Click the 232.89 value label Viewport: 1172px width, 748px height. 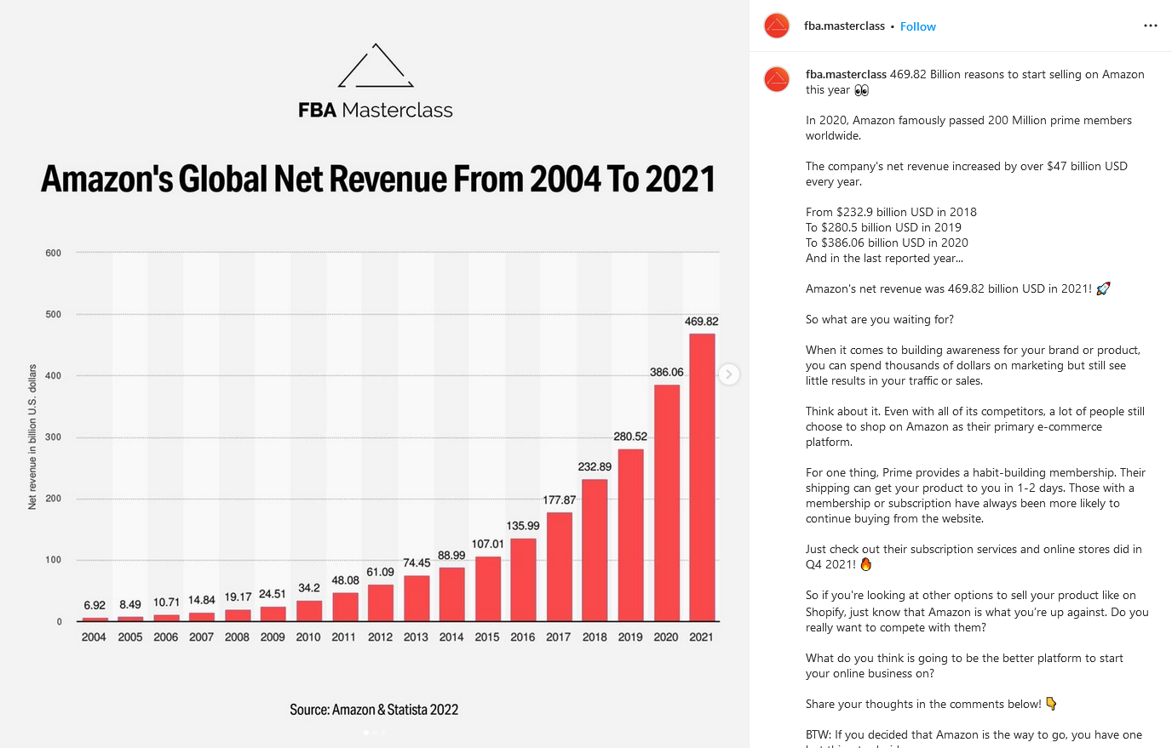coord(595,466)
